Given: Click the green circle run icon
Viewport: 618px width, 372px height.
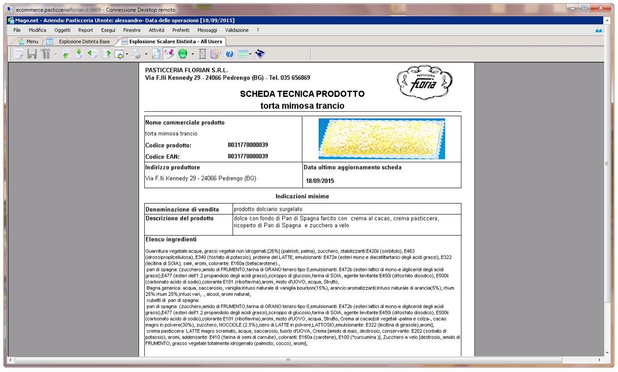Looking at the screenshot, I should coord(182,54).
